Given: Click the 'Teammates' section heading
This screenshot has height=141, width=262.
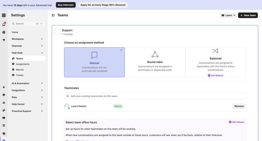Looking at the screenshot, I should click(x=72, y=88).
